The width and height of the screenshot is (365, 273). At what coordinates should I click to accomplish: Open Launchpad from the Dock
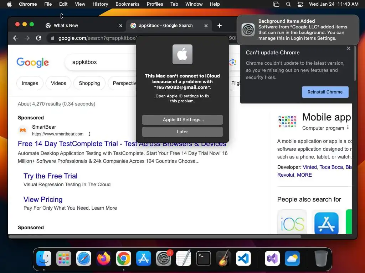point(64,258)
